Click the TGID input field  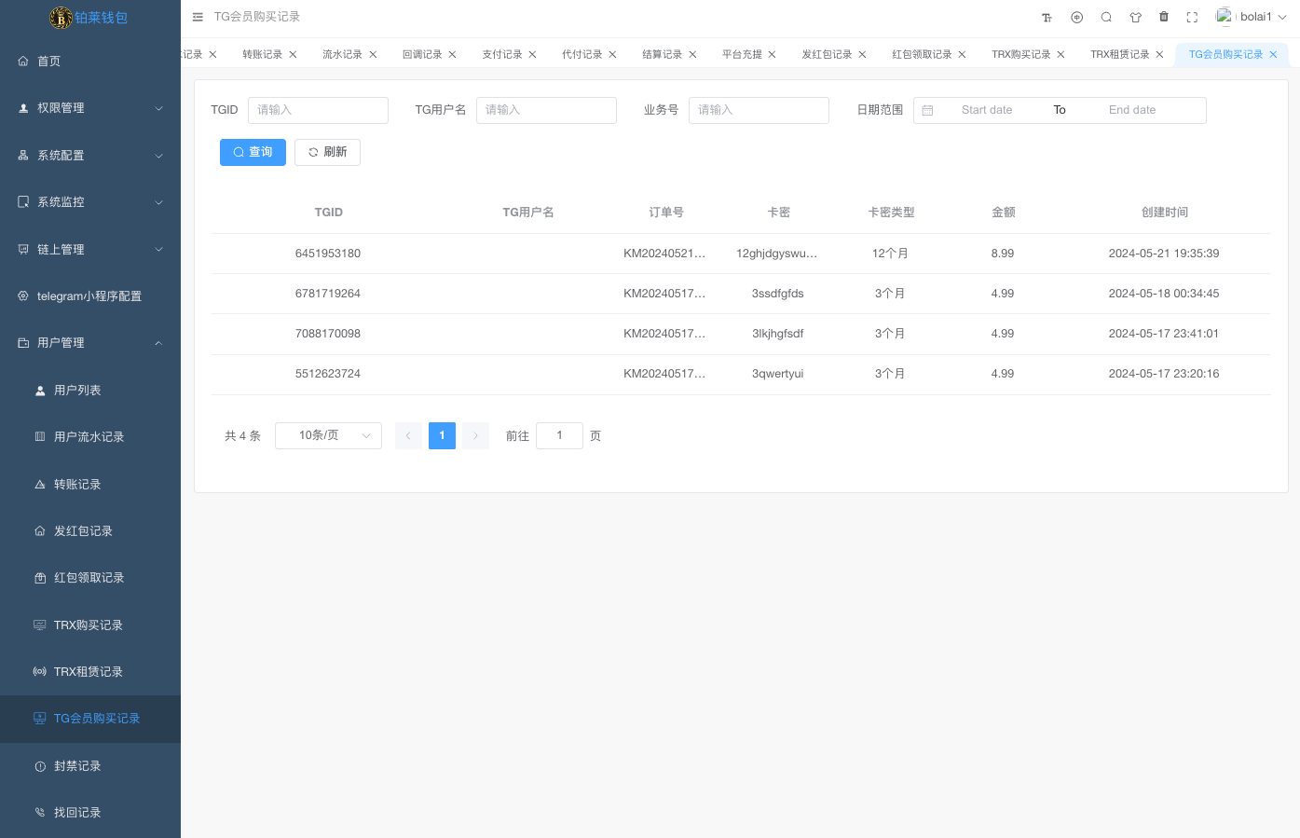point(318,110)
